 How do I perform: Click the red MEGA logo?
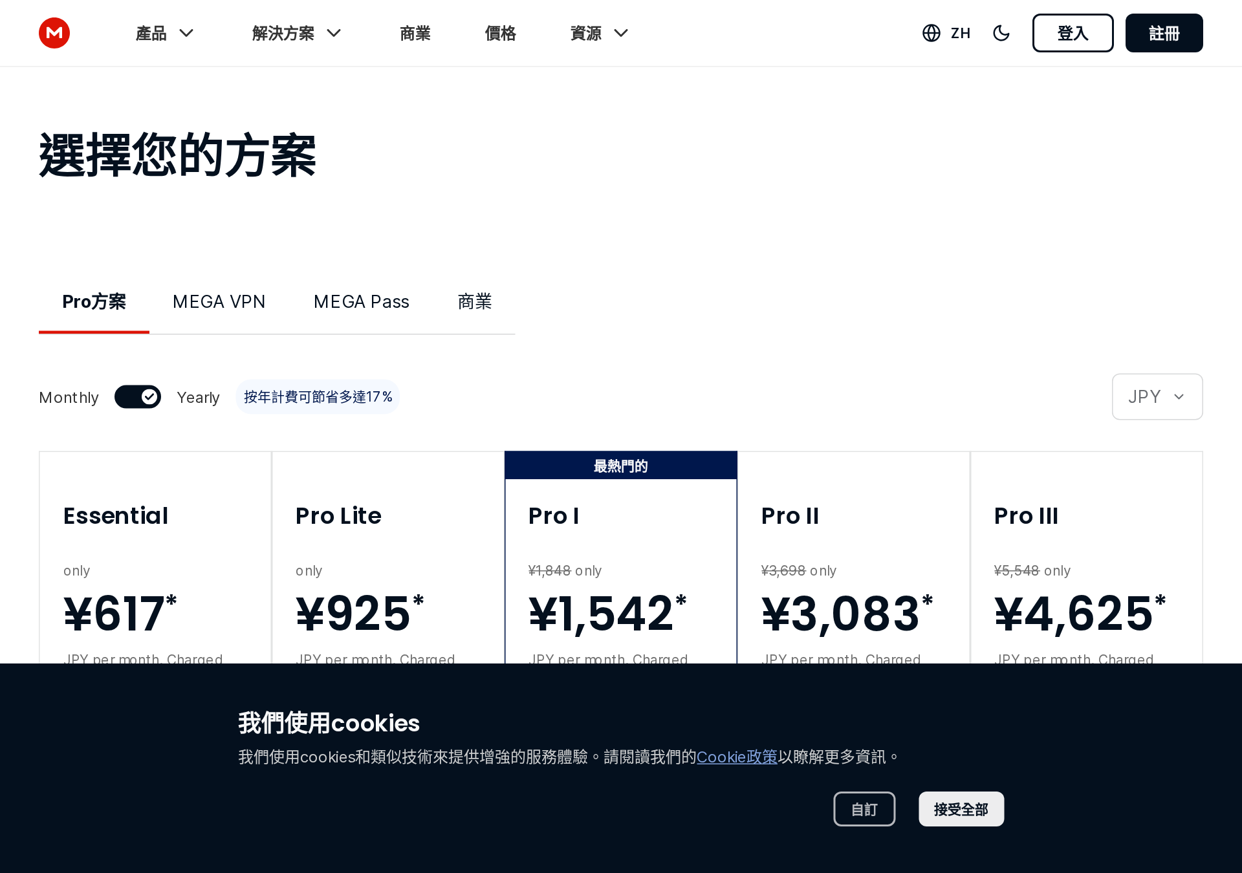54,33
